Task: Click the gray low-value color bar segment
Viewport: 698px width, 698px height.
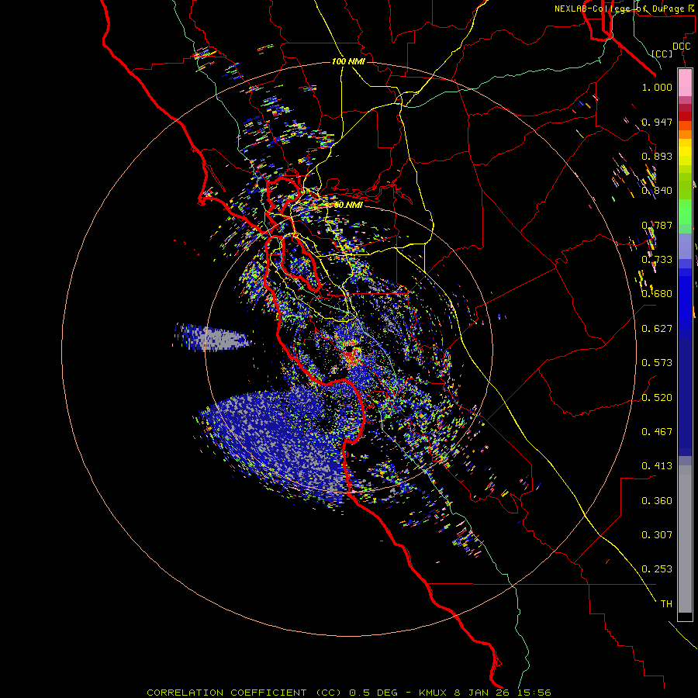Action: (685, 539)
